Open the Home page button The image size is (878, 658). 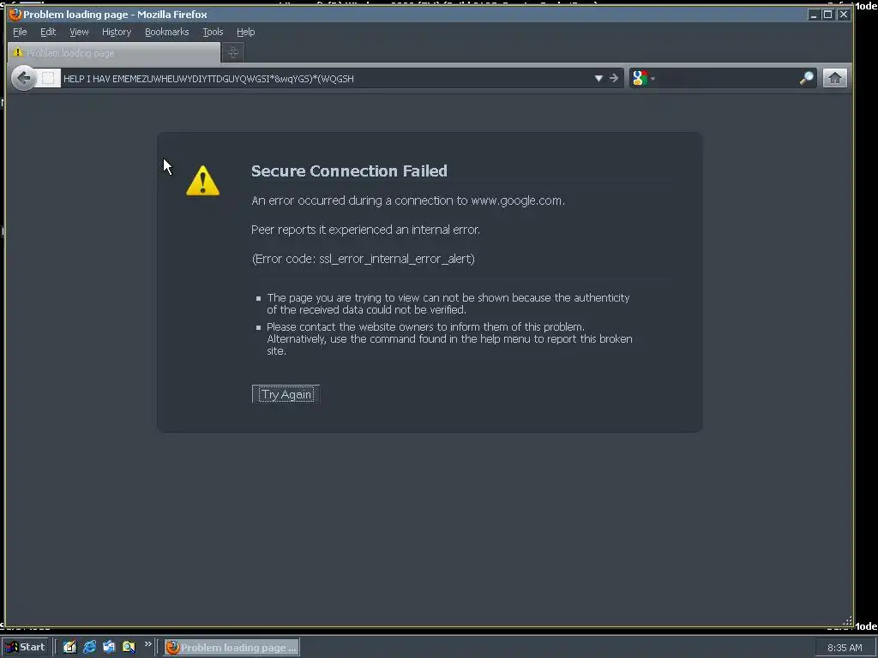click(x=834, y=78)
